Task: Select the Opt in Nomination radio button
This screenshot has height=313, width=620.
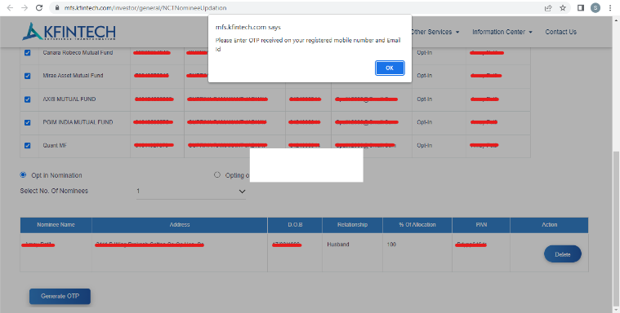Action: coord(23,175)
